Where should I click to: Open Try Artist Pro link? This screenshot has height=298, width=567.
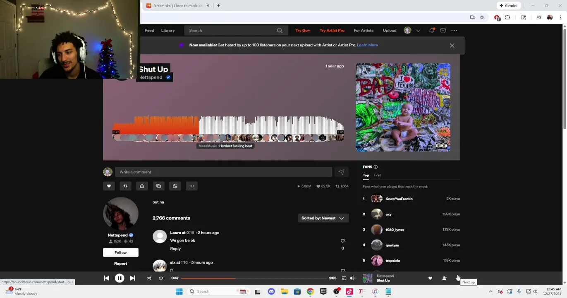(x=332, y=30)
